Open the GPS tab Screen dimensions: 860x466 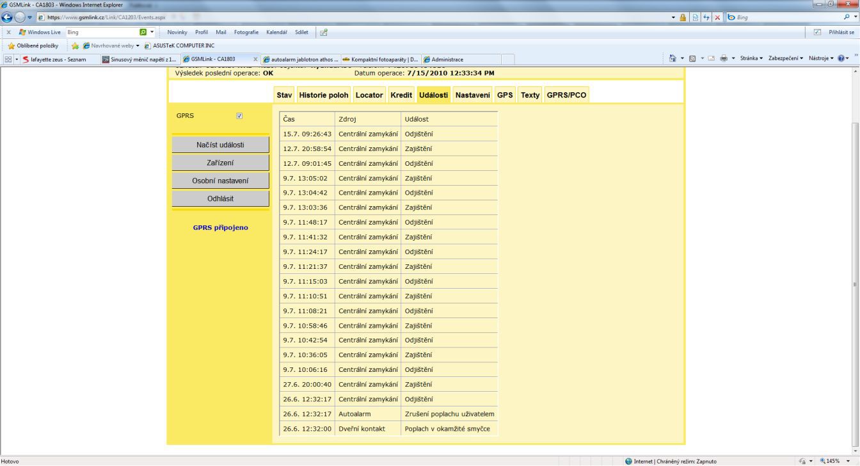pyautogui.click(x=505, y=95)
